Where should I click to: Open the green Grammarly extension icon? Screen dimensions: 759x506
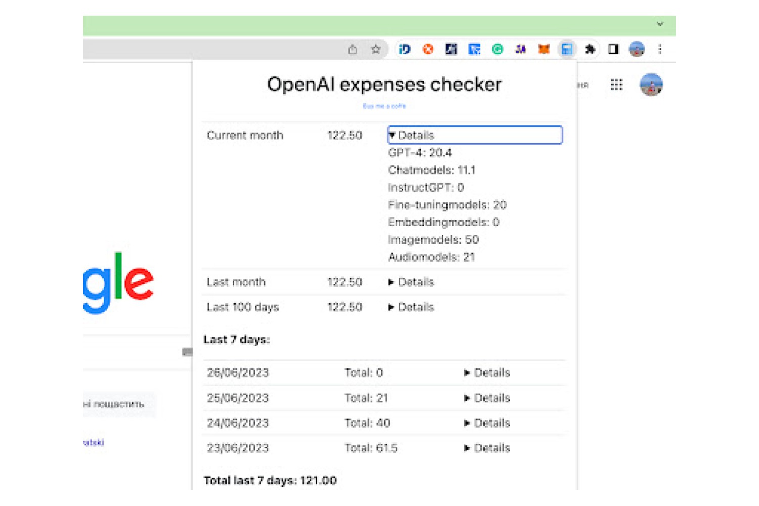click(497, 49)
